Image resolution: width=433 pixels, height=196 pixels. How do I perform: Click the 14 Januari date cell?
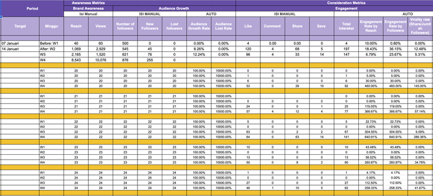pyautogui.click(x=20, y=49)
